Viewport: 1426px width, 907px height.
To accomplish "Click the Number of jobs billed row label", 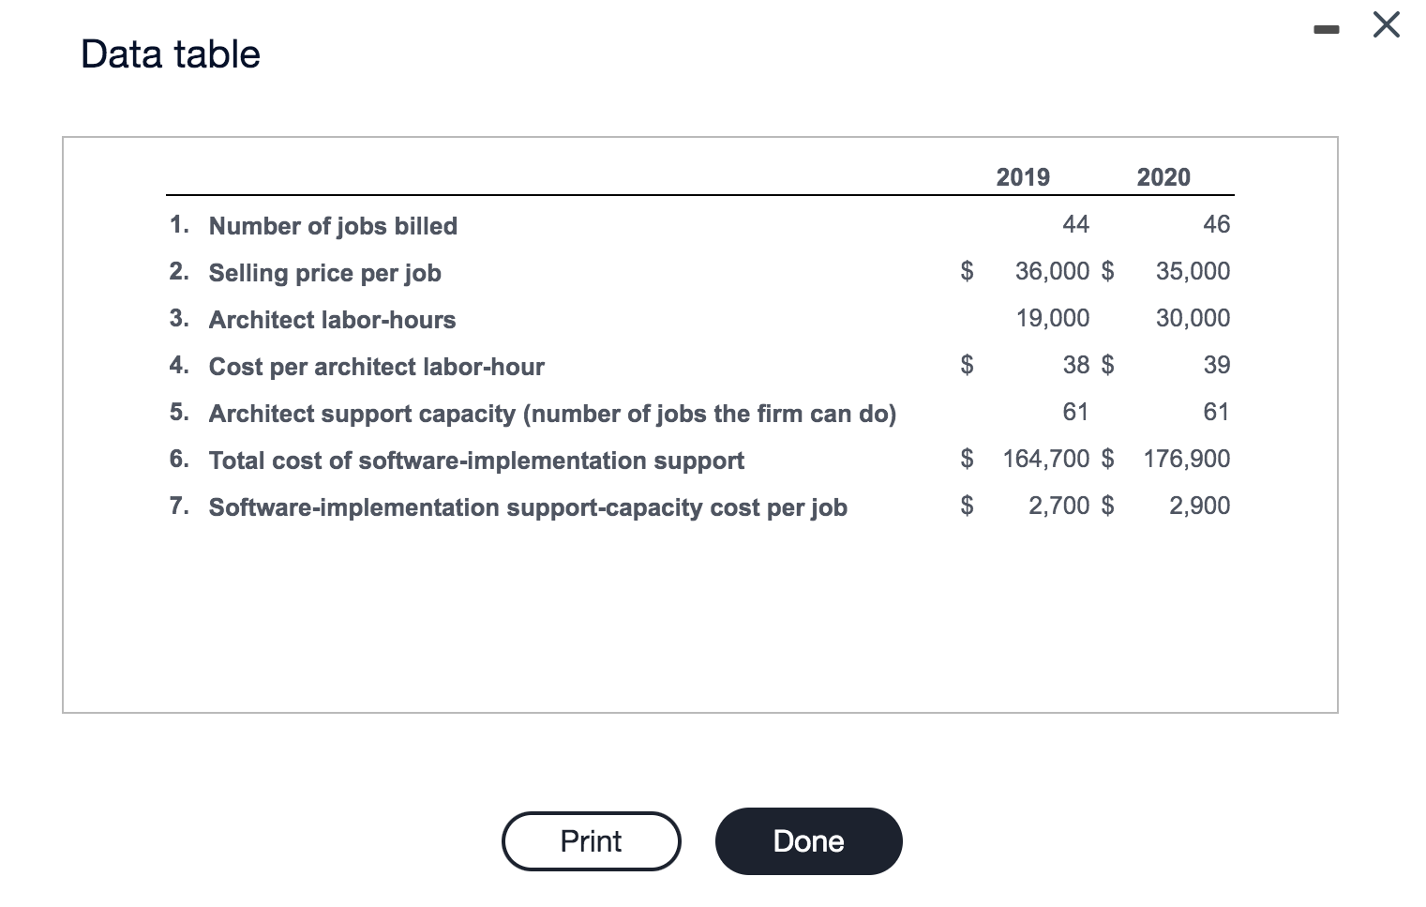I will (x=333, y=226).
